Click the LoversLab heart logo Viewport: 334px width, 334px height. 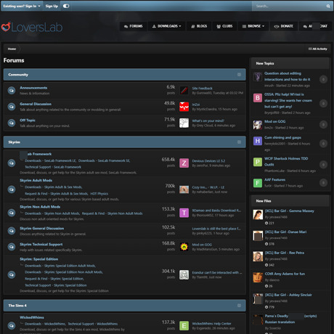[6, 27]
